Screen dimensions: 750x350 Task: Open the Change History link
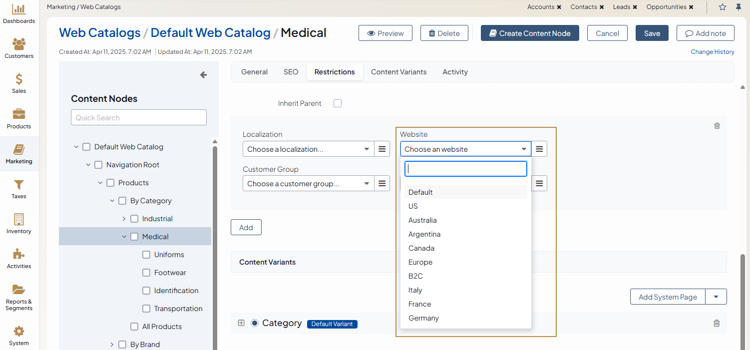tap(712, 52)
